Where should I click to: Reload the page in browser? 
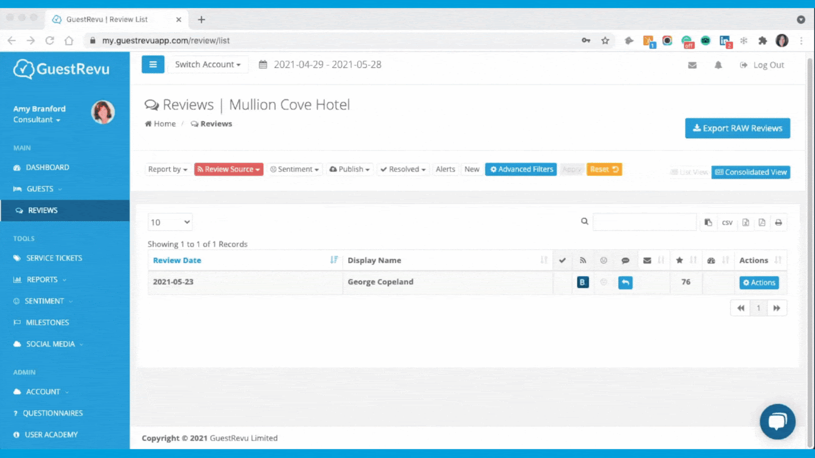point(50,41)
